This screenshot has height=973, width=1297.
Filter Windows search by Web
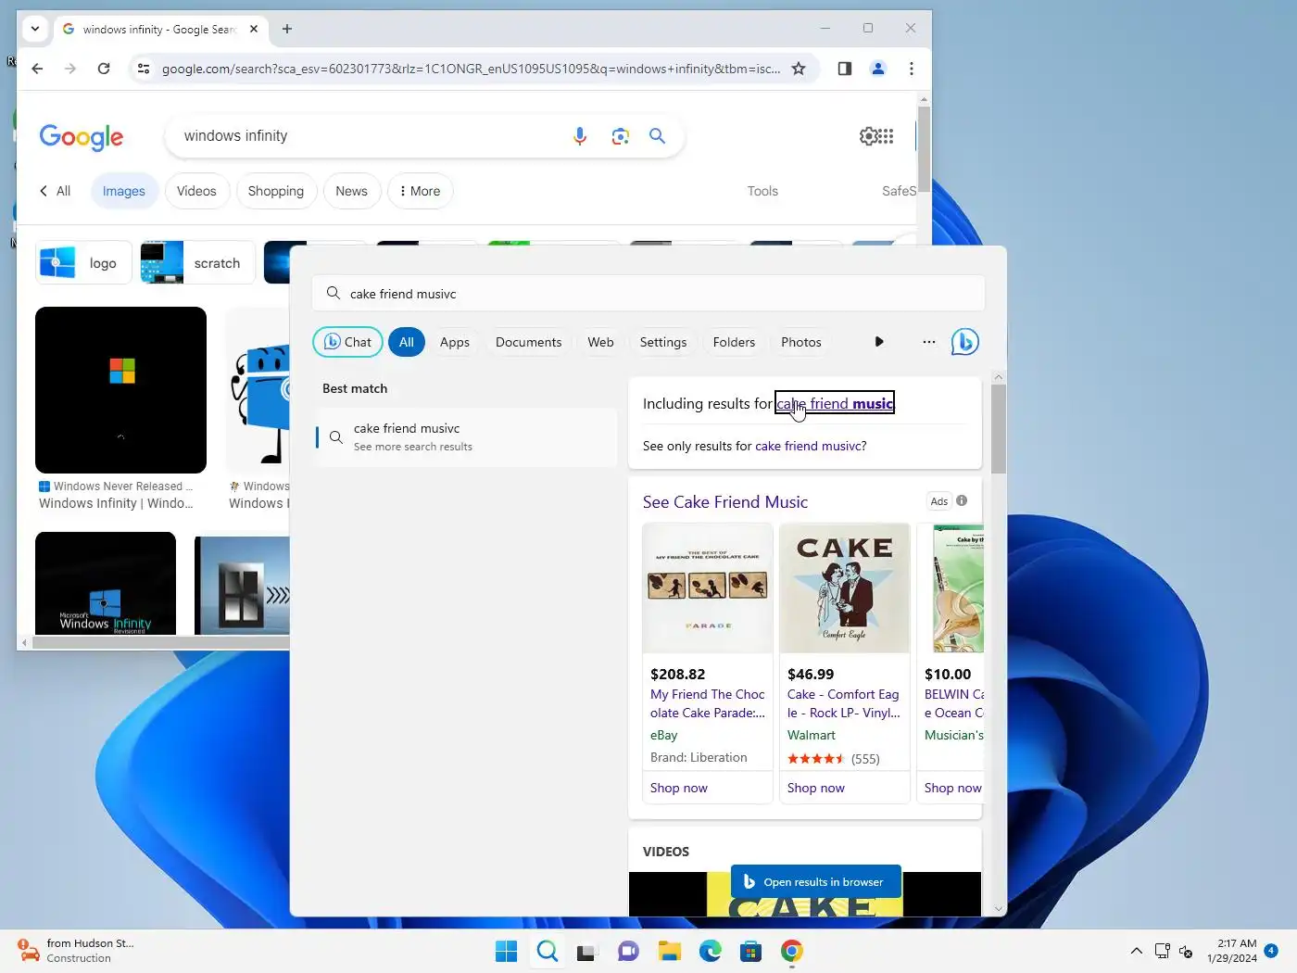click(600, 342)
